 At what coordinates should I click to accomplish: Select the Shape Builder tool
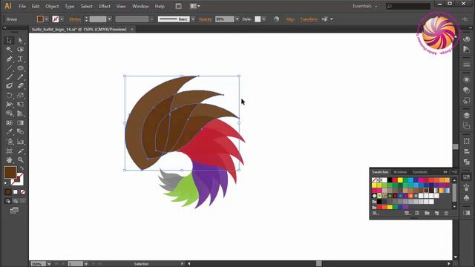tap(9, 113)
